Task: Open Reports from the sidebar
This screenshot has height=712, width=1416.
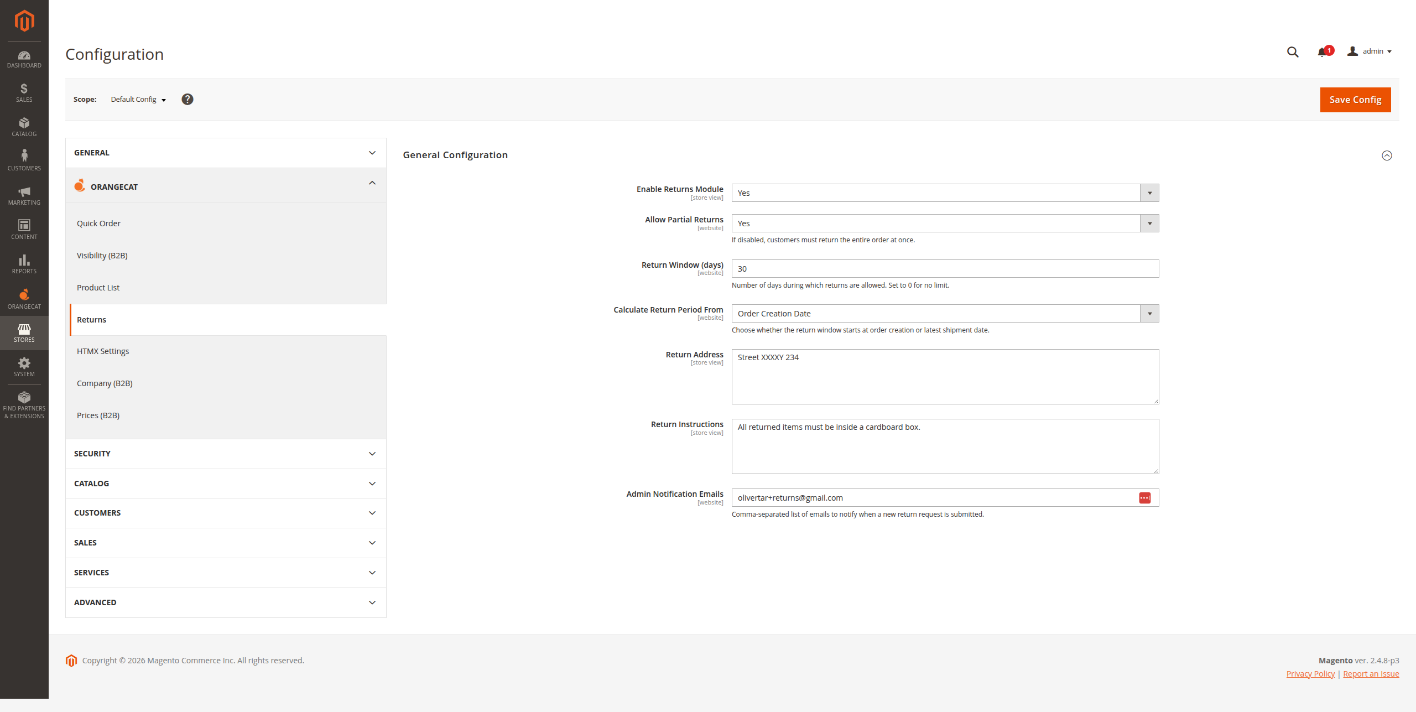Action: pos(24,264)
